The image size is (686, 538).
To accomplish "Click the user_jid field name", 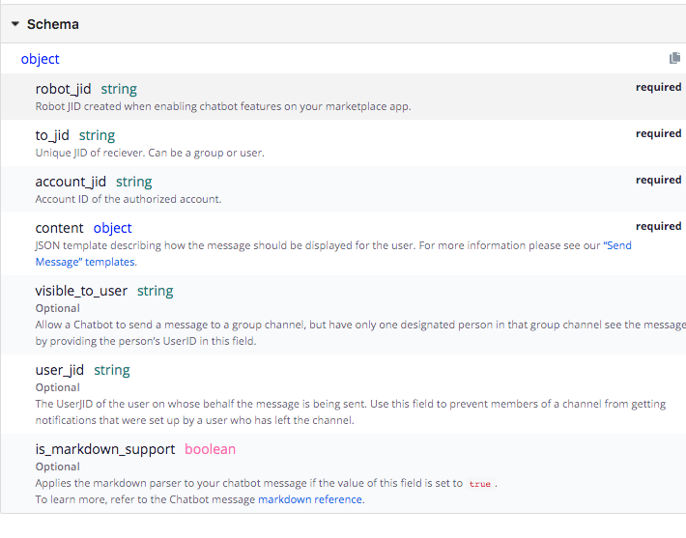I will pyautogui.click(x=60, y=370).
